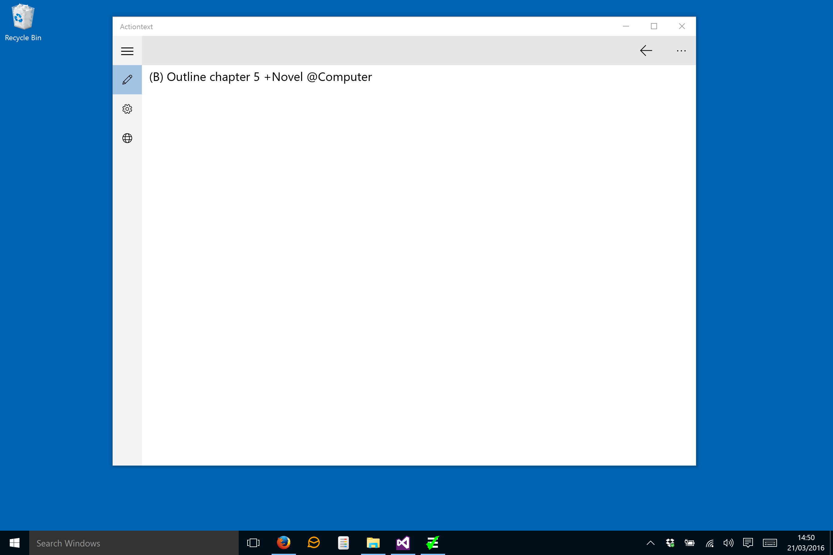The width and height of the screenshot is (833, 555).
Task: Open Firefox from the taskbar
Action: (x=283, y=543)
